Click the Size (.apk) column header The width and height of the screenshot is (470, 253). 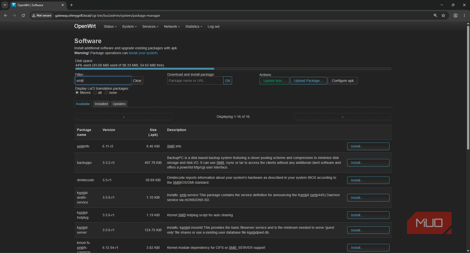[153, 132]
